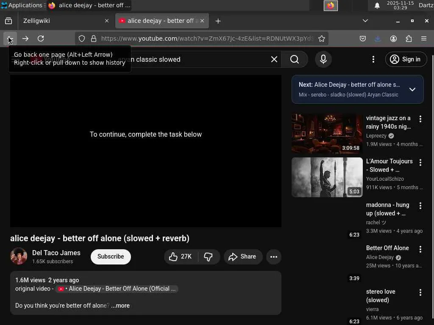Bookmark this page with the star
Screen dimensions: 434x325
[x=321, y=39]
